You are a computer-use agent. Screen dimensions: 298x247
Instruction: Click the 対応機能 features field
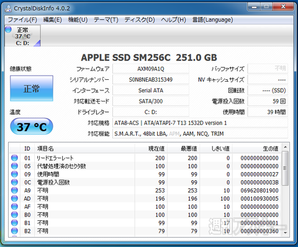(x=200, y=134)
